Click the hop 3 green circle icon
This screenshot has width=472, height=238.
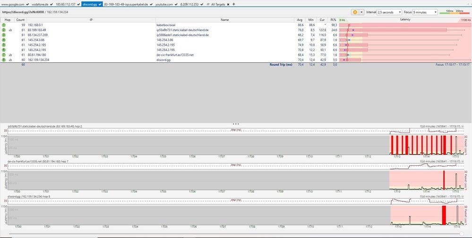(x=4, y=35)
